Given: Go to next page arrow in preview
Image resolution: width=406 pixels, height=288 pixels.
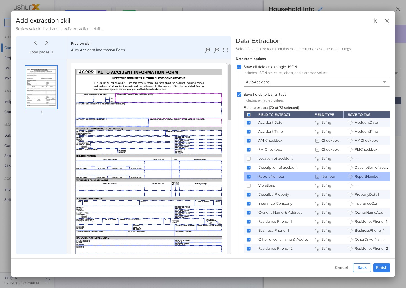Looking at the screenshot, I should 47,43.
